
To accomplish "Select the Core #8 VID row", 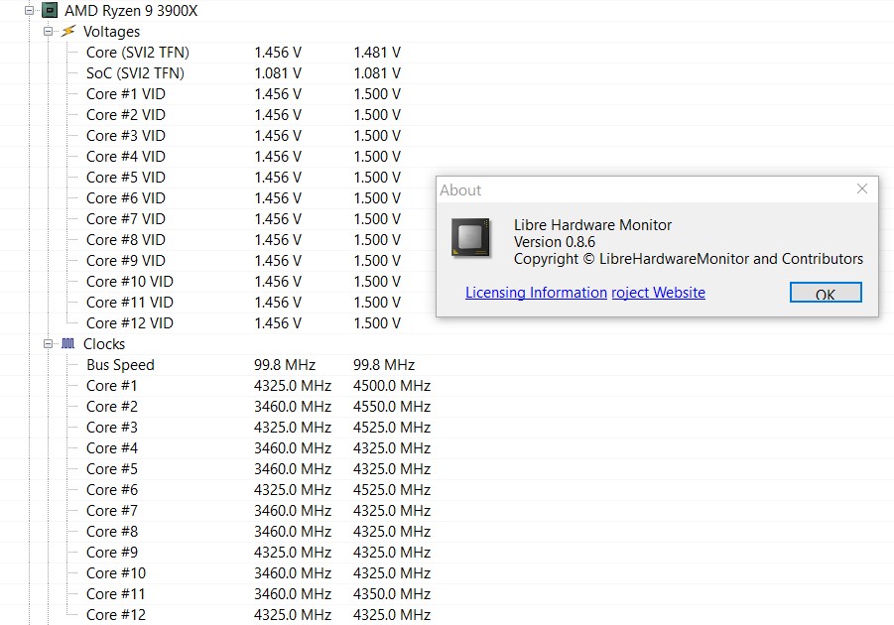I will click(x=243, y=239).
